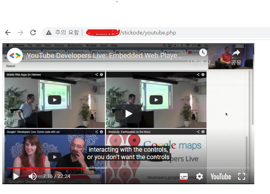Viewport: 270px width, 194px height.
Task: Click the address bar URL stickode/youtube.php
Action: tap(149, 33)
